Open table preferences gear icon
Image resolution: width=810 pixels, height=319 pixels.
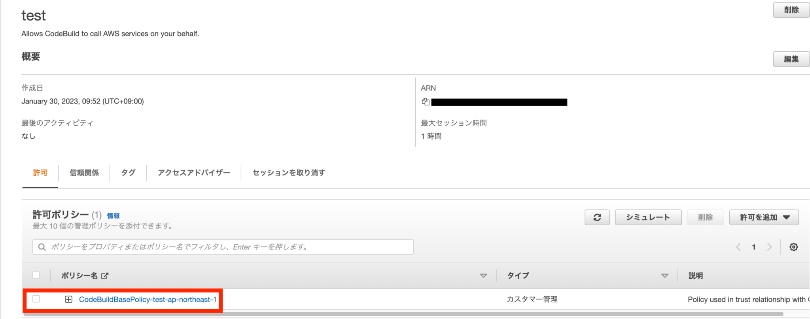tap(793, 247)
